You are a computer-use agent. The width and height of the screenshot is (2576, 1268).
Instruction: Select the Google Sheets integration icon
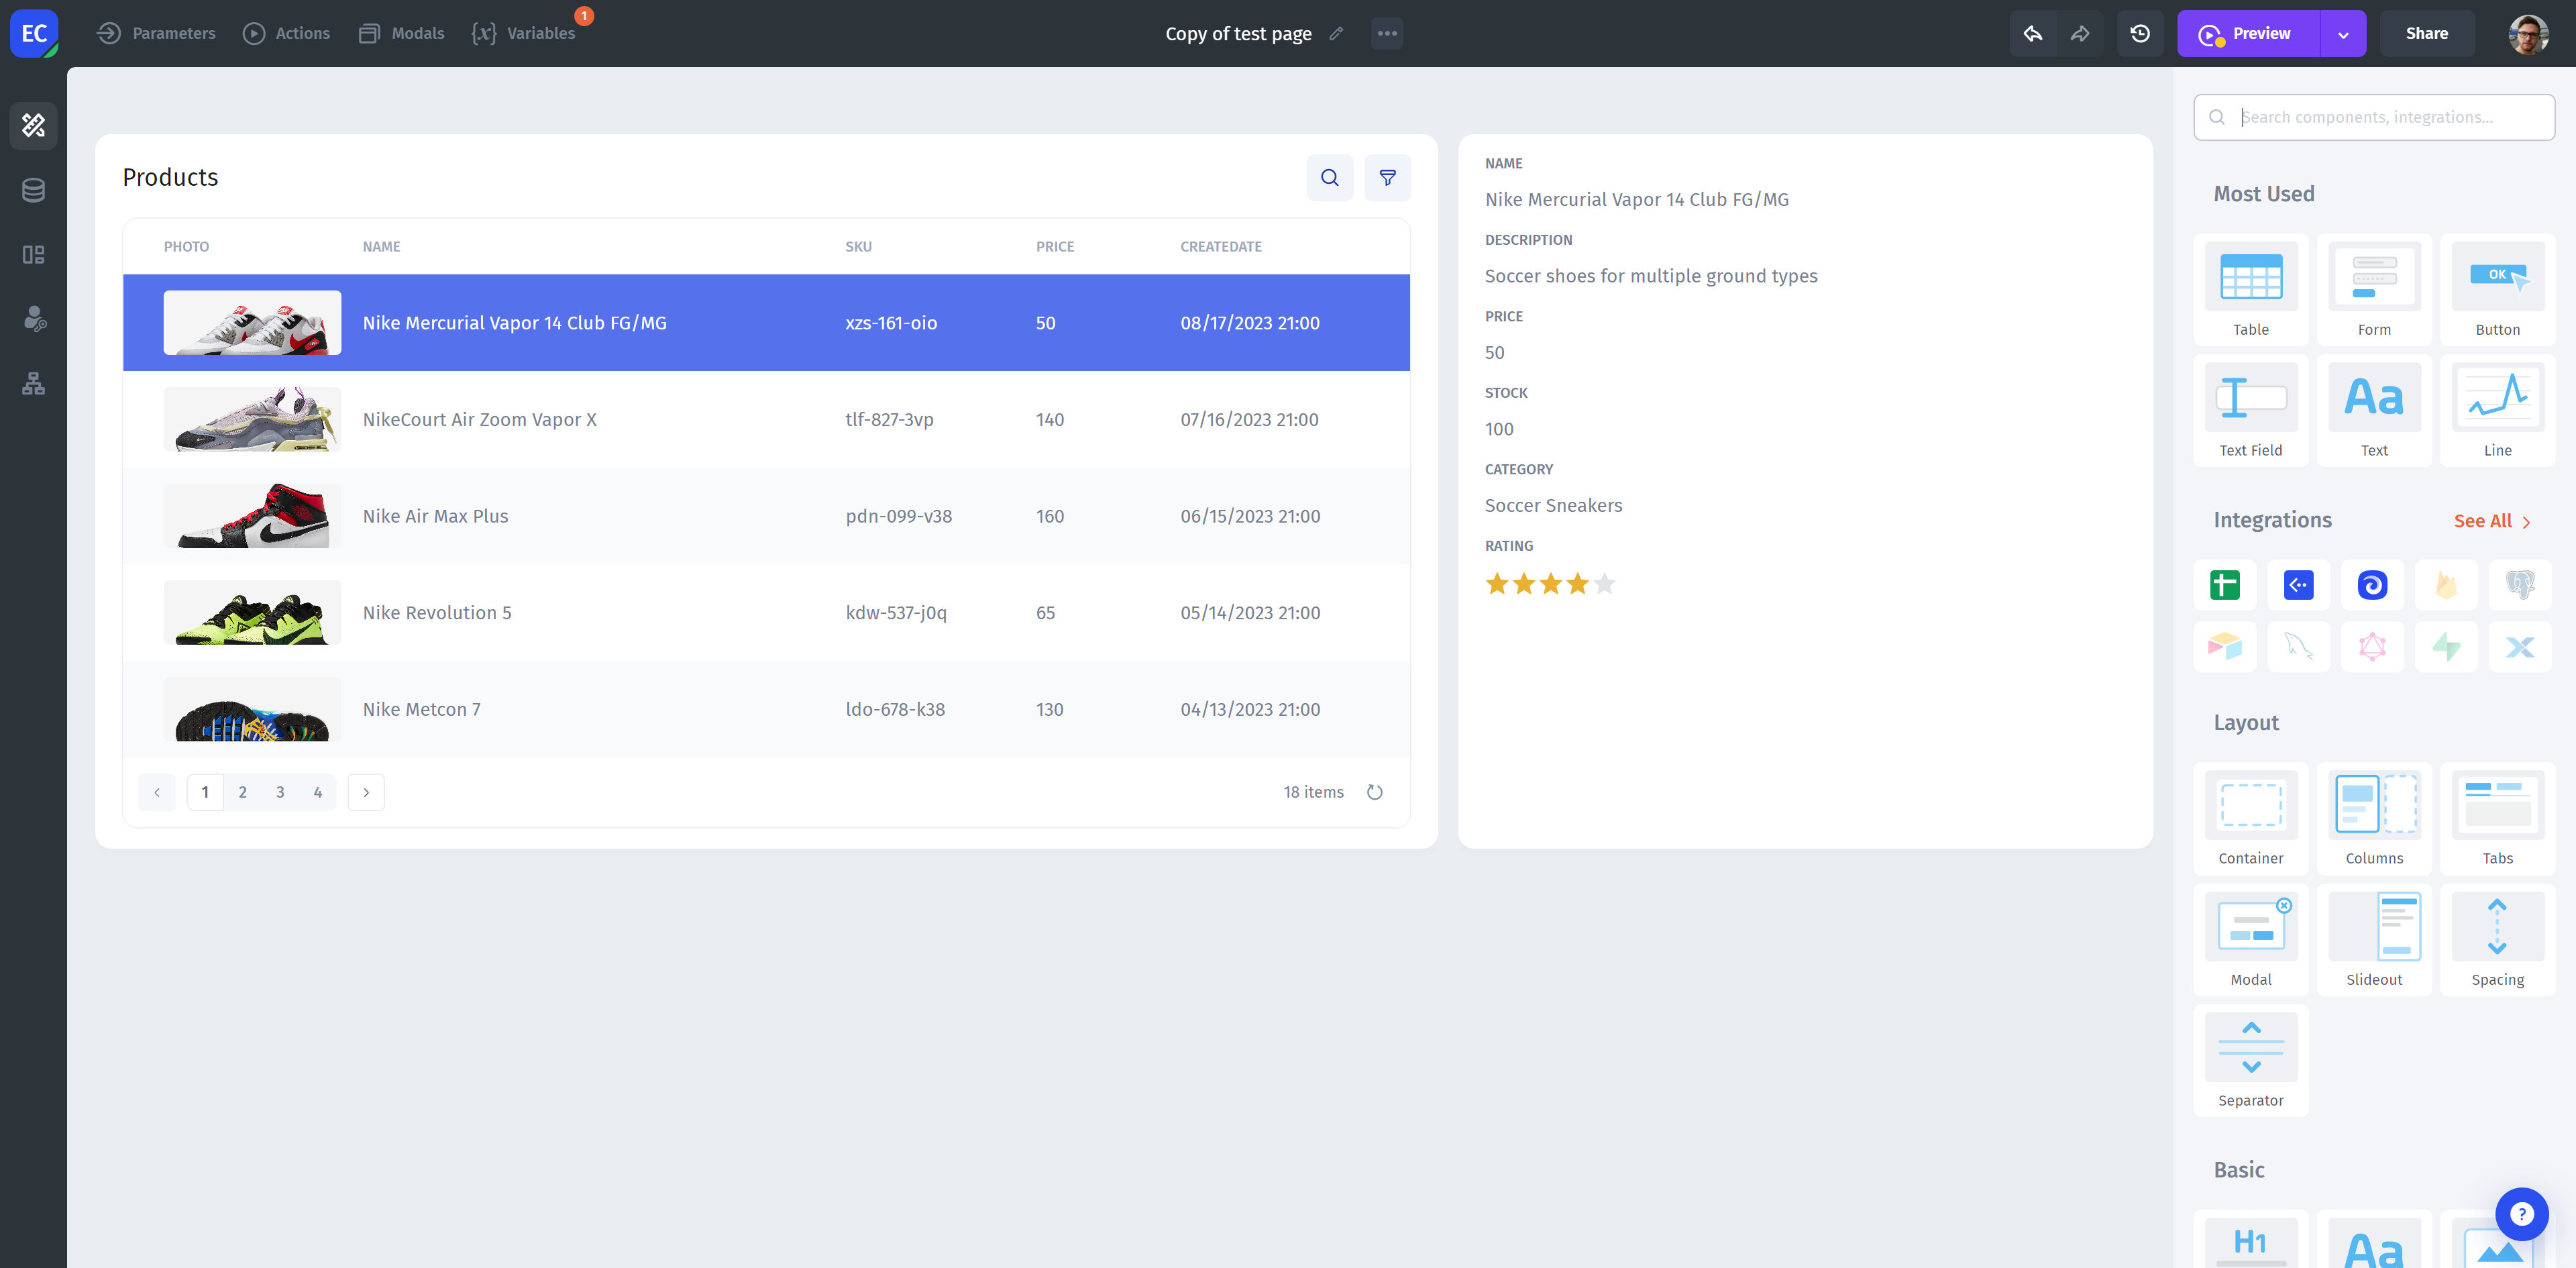pyautogui.click(x=2224, y=585)
